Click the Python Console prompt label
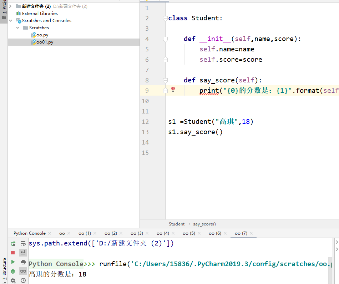The image size is (339, 284). [x=56, y=264]
